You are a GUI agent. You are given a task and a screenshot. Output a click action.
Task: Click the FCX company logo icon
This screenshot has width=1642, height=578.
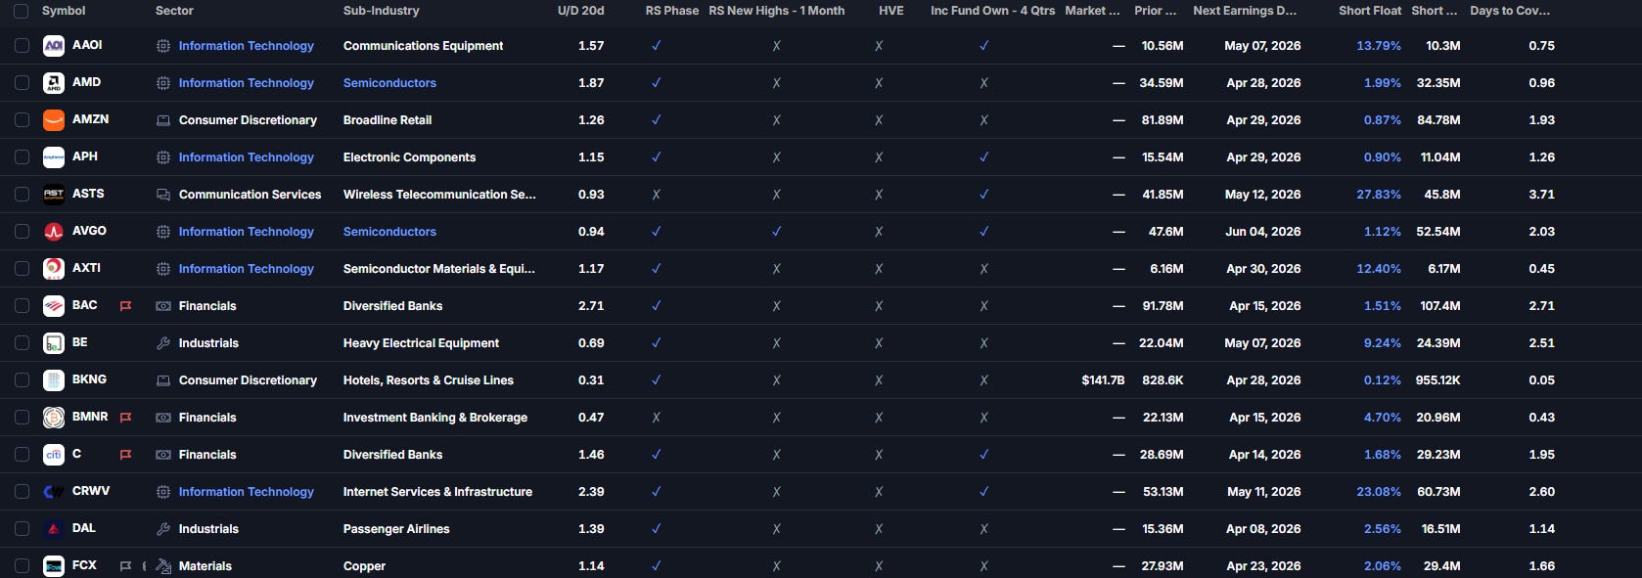[54, 566]
